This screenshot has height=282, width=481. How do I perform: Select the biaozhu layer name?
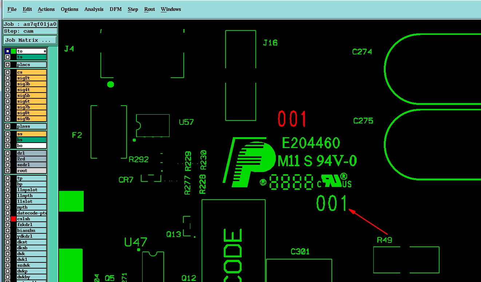coord(32,230)
